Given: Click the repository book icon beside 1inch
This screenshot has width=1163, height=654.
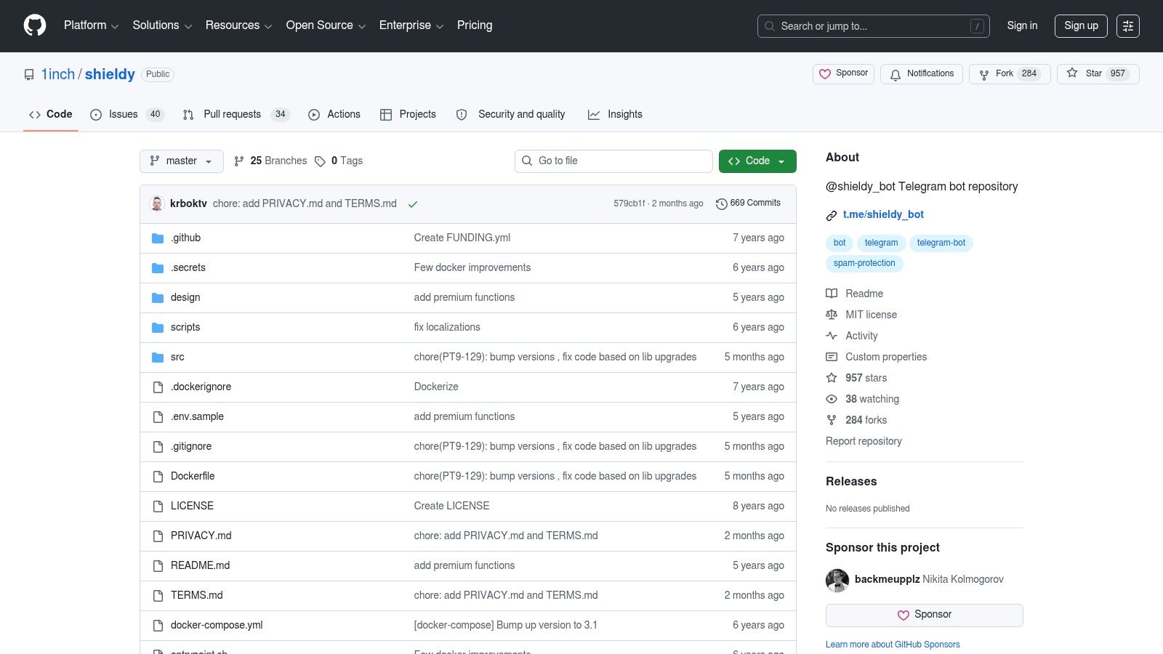Looking at the screenshot, I should (29, 74).
